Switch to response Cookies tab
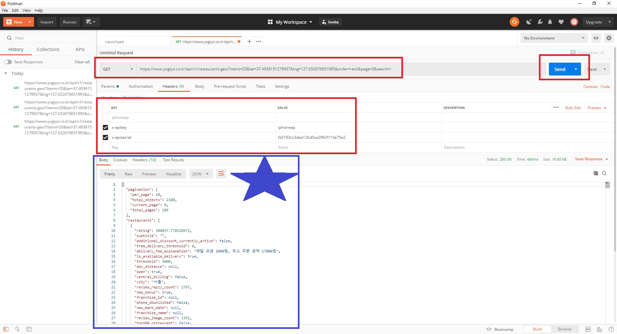617x334 pixels. pyautogui.click(x=120, y=160)
